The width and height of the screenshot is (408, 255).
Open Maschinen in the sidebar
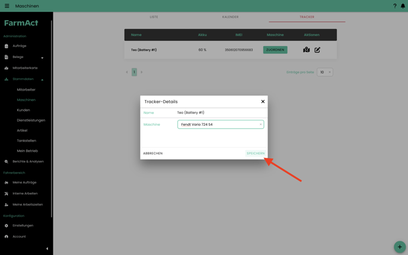pyautogui.click(x=26, y=100)
